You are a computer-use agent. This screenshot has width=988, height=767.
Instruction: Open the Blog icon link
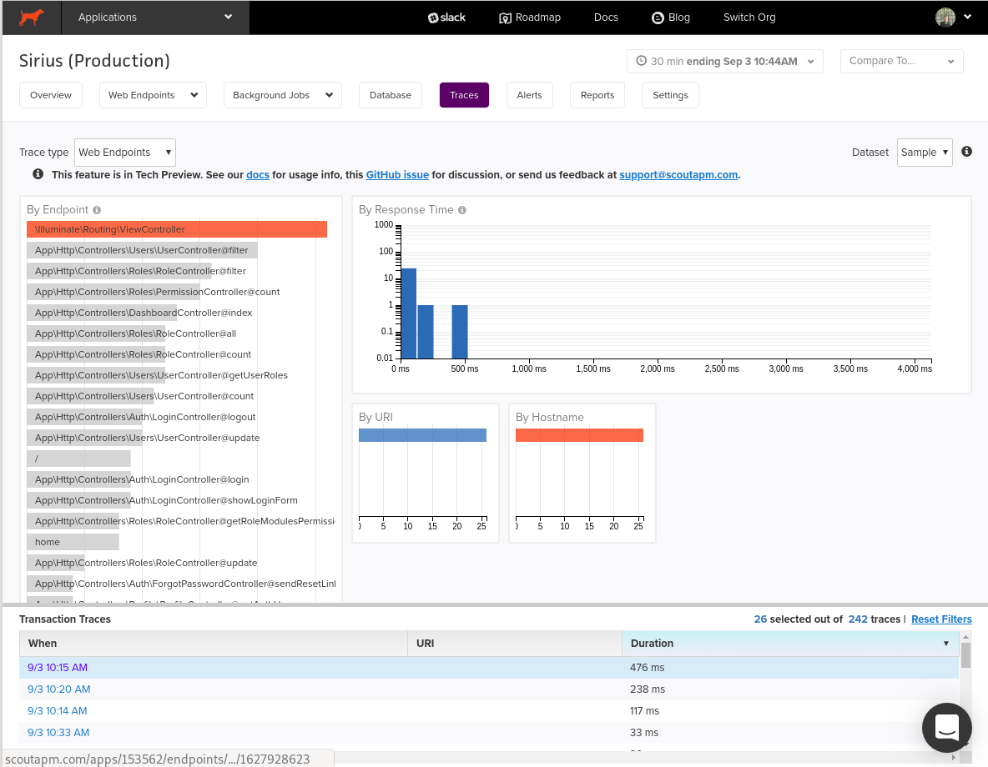click(x=658, y=18)
